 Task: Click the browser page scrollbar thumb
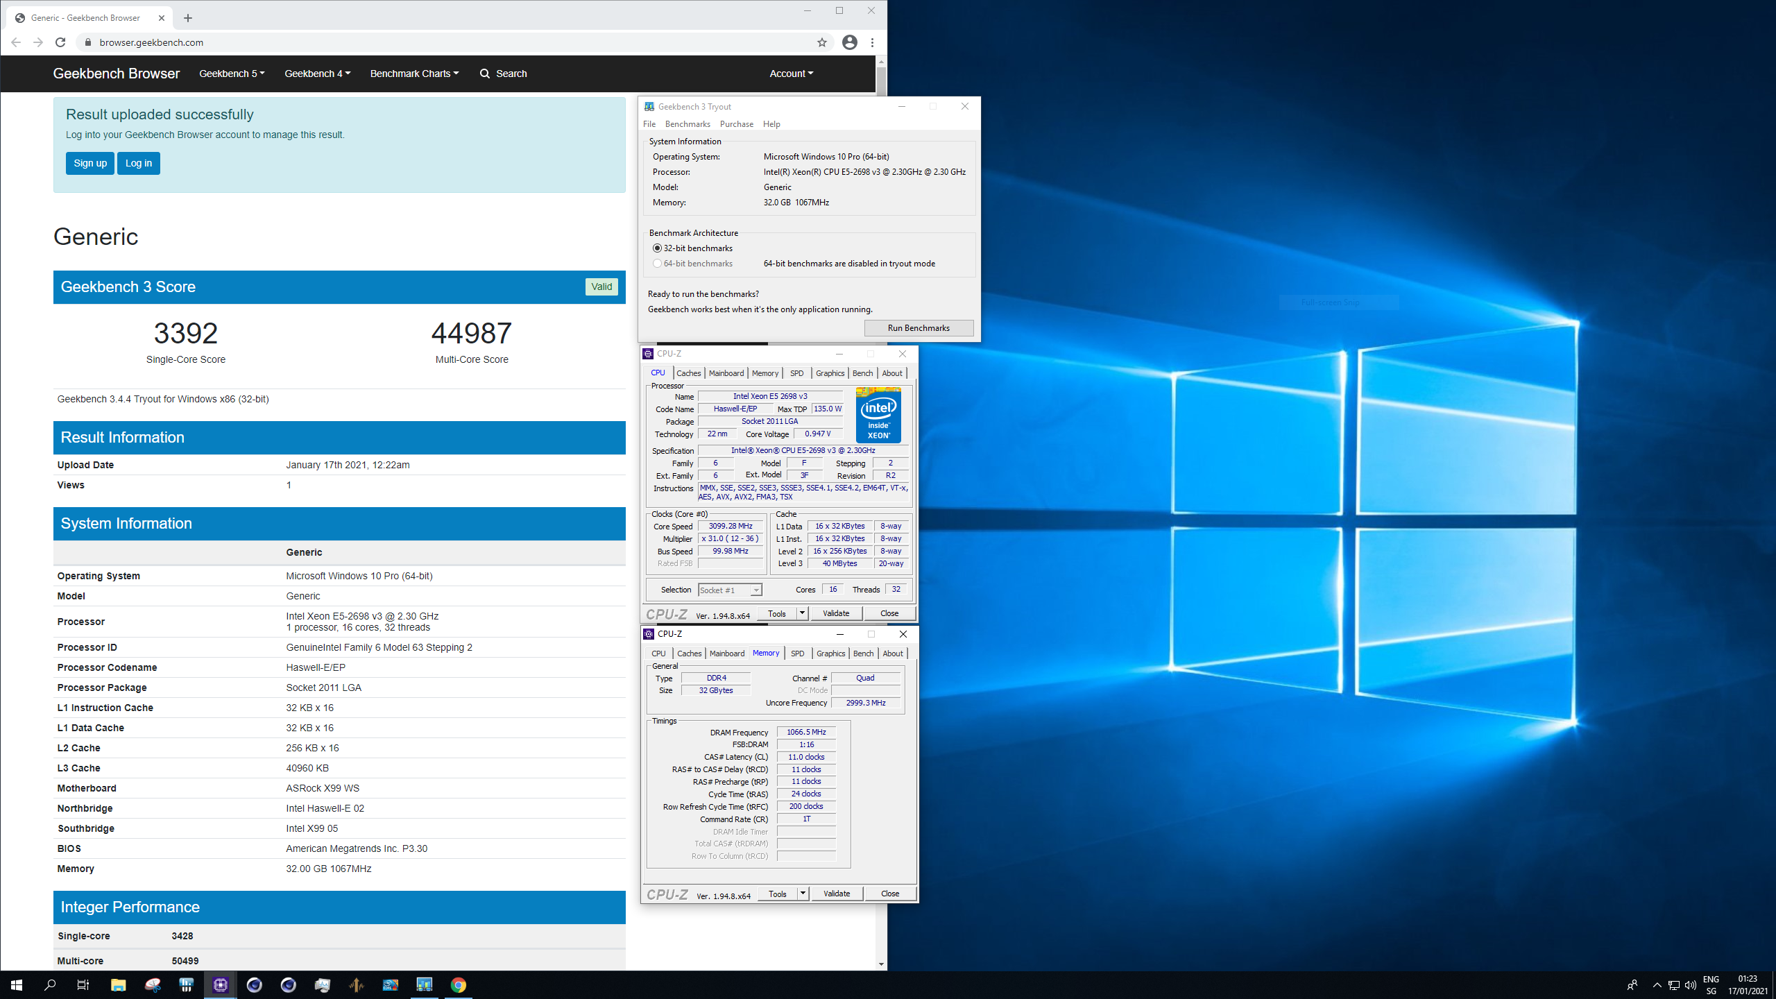coord(881,82)
